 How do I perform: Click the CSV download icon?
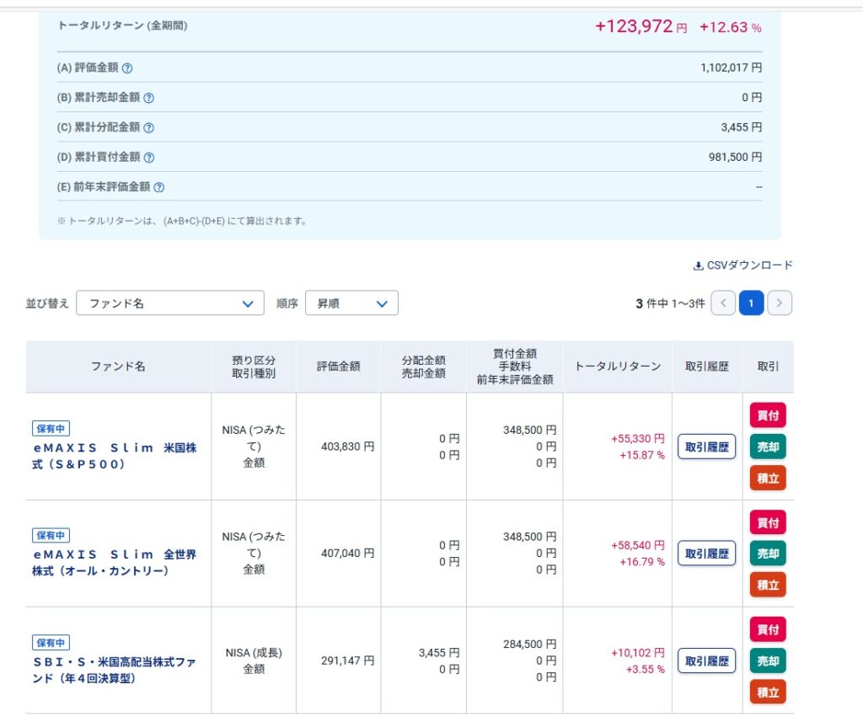(x=698, y=266)
